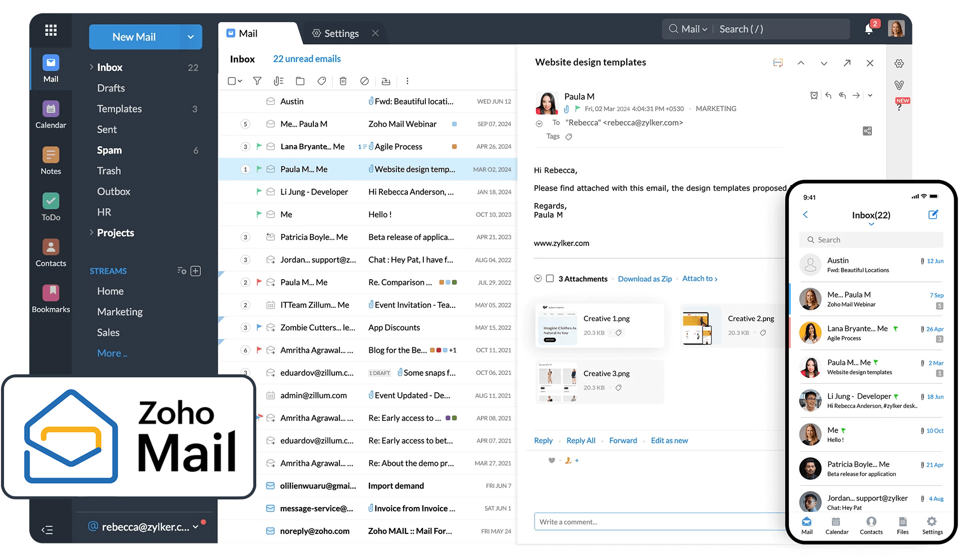The height and width of the screenshot is (557, 961).
Task: Open the three-dot more options in toolbar
Action: [x=407, y=81]
